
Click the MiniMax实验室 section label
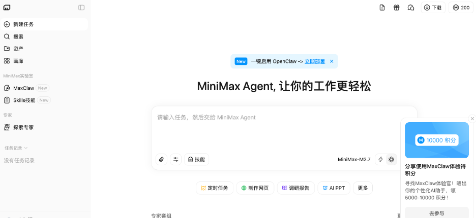click(x=18, y=76)
